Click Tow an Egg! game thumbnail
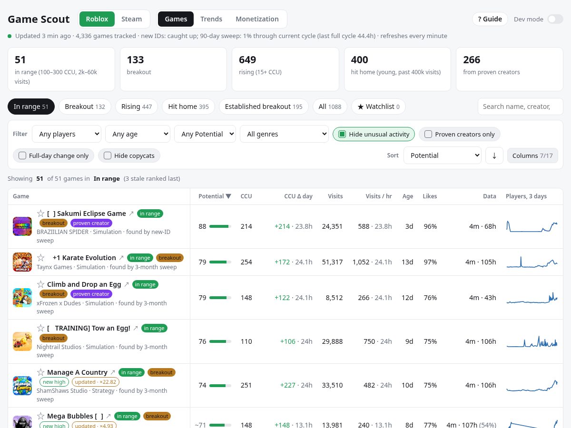The width and height of the screenshot is (571, 428). [22, 341]
